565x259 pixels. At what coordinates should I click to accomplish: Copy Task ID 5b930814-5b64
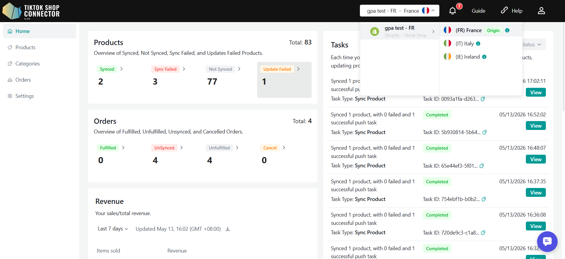pyautogui.click(x=485, y=132)
